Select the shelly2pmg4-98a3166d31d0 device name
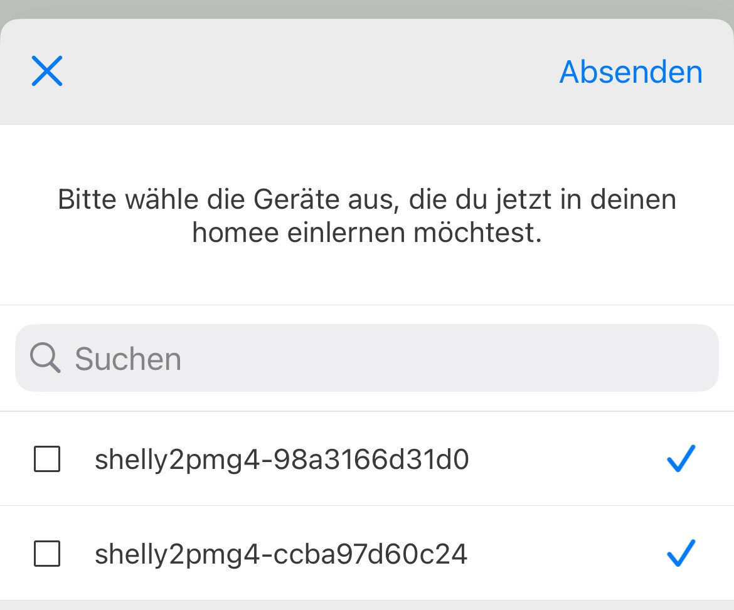734x610 pixels. pos(282,460)
